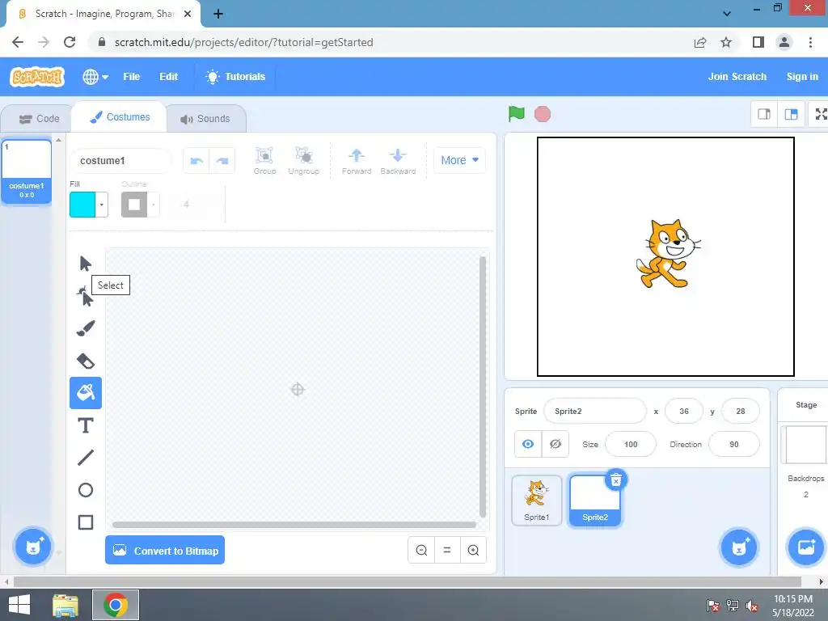Click the Scratch logo
This screenshot has height=621, width=828.
point(37,77)
